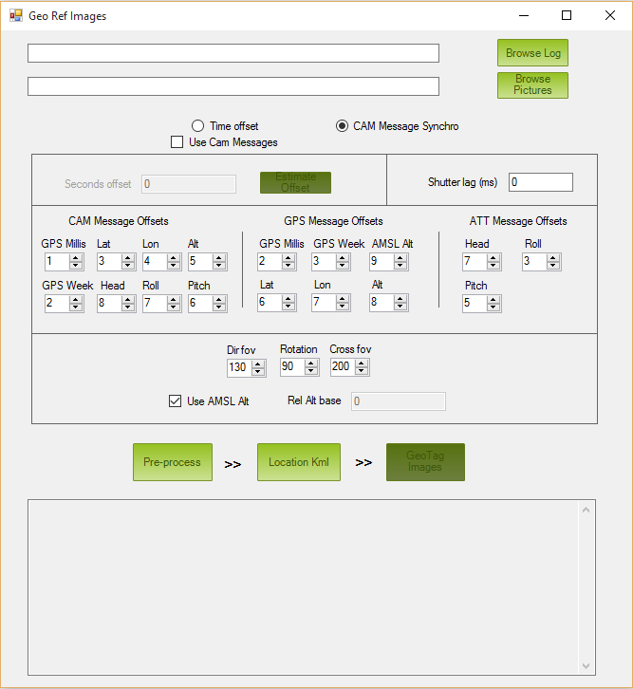Select the Time offset radio button
Image resolution: width=633 pixels, height=689 pixels.
(198, 126)
